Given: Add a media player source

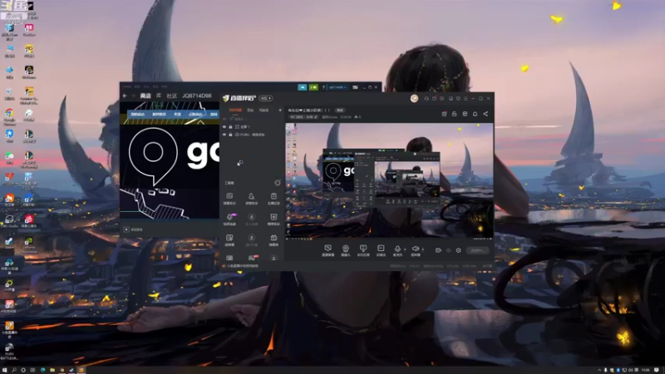Looking at the screenshot, I should coord(381,250).
